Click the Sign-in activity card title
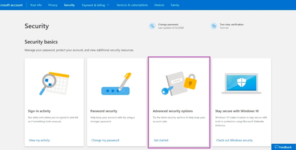The width and height of the screenshot is (296, 150). tap(39, 111)
